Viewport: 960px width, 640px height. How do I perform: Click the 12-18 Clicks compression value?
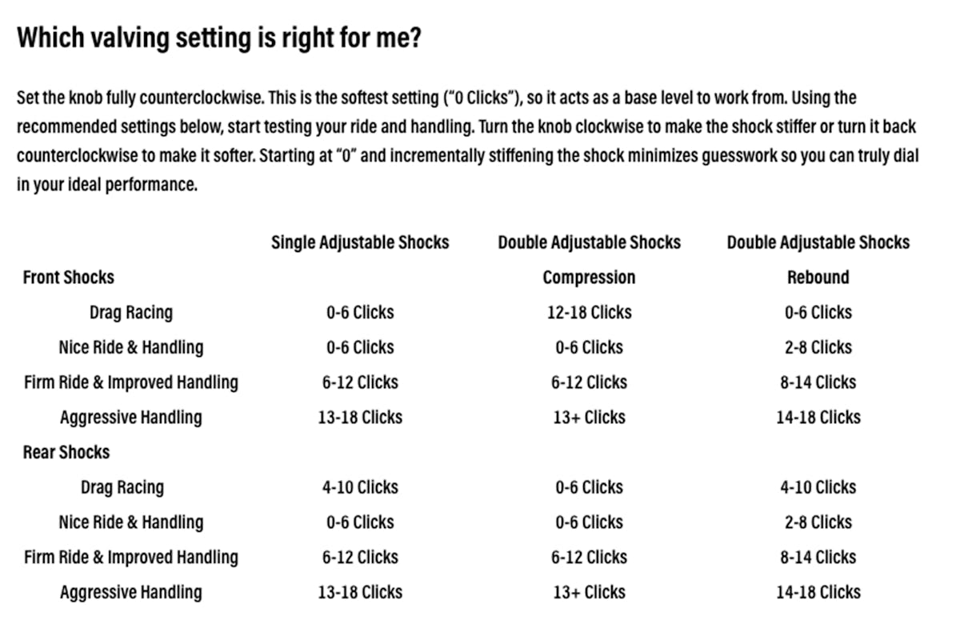589,312
